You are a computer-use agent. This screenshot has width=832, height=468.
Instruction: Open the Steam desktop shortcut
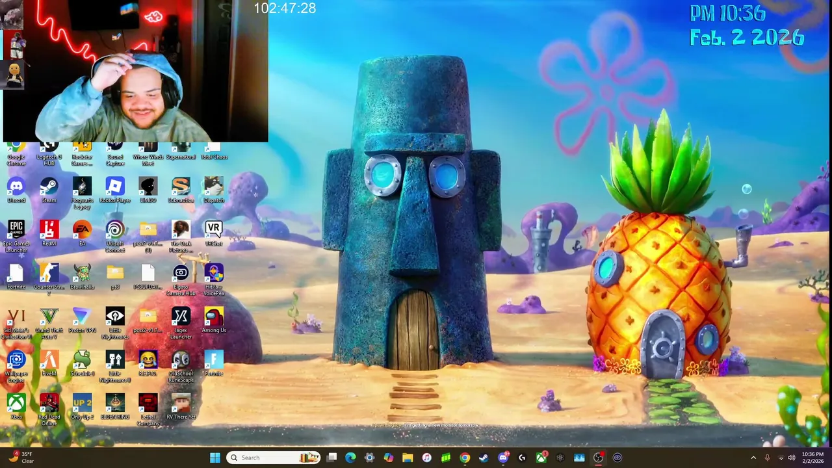(x=49, y=190)
